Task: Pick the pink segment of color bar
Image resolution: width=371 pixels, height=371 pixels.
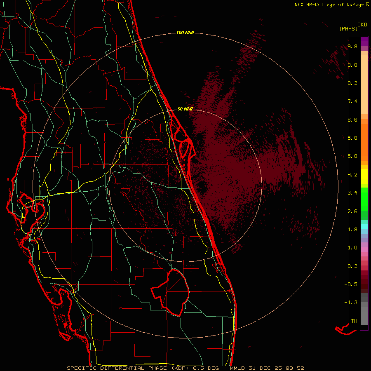Action: click(364, 250)
